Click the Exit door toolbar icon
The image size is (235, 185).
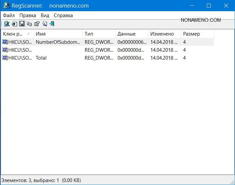[52, 24]
